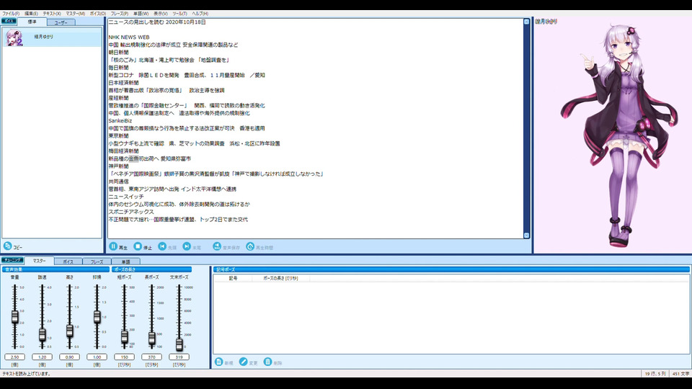Viewport: 692px width, 389px height.
Task: Click the 文末ポーズ slider handle
Action: click(x=179, y=344)
